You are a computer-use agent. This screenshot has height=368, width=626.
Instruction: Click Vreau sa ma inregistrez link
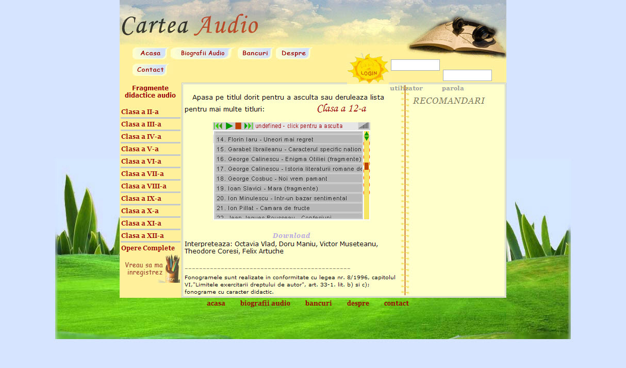(144, 269)
